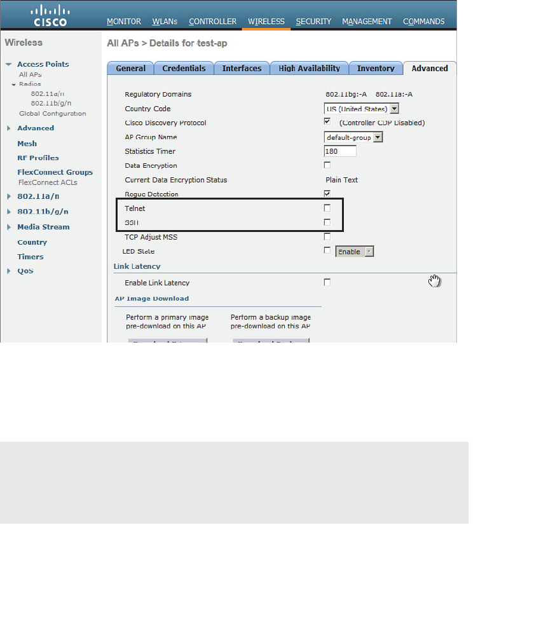The image size is (560, 626).
Task: Enable the Data Encryption checkbox
Action: pos(327,165)
